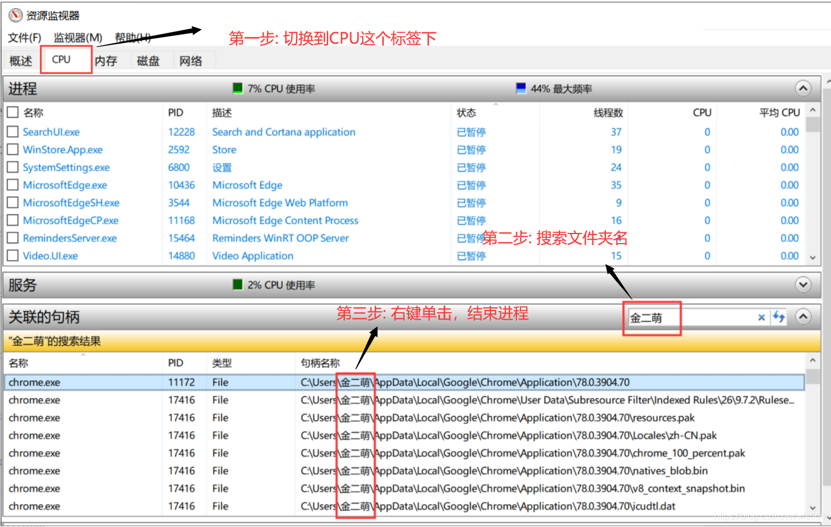Click the description Reminders WinRT OOP Server

281,238
